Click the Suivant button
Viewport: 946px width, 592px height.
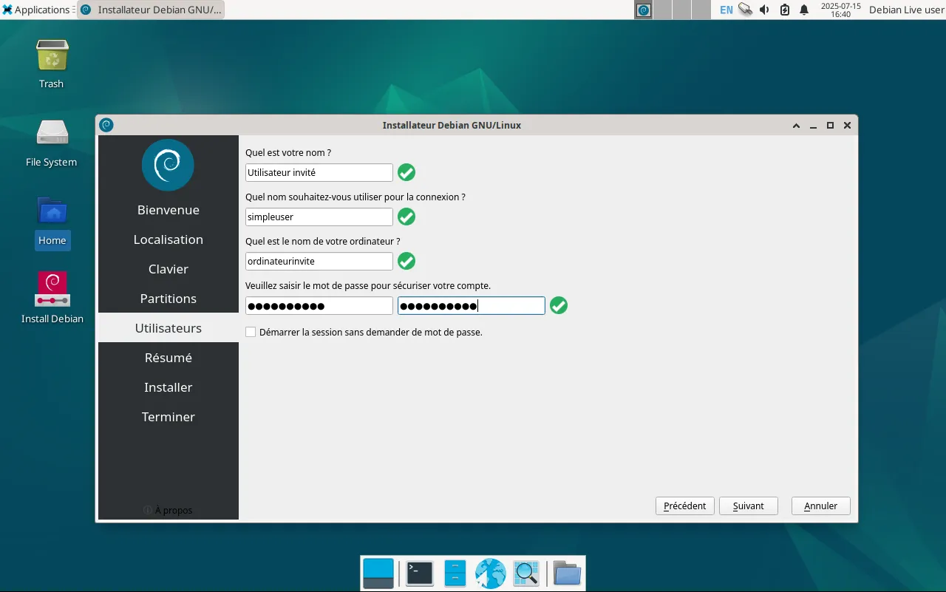[748, 506]
